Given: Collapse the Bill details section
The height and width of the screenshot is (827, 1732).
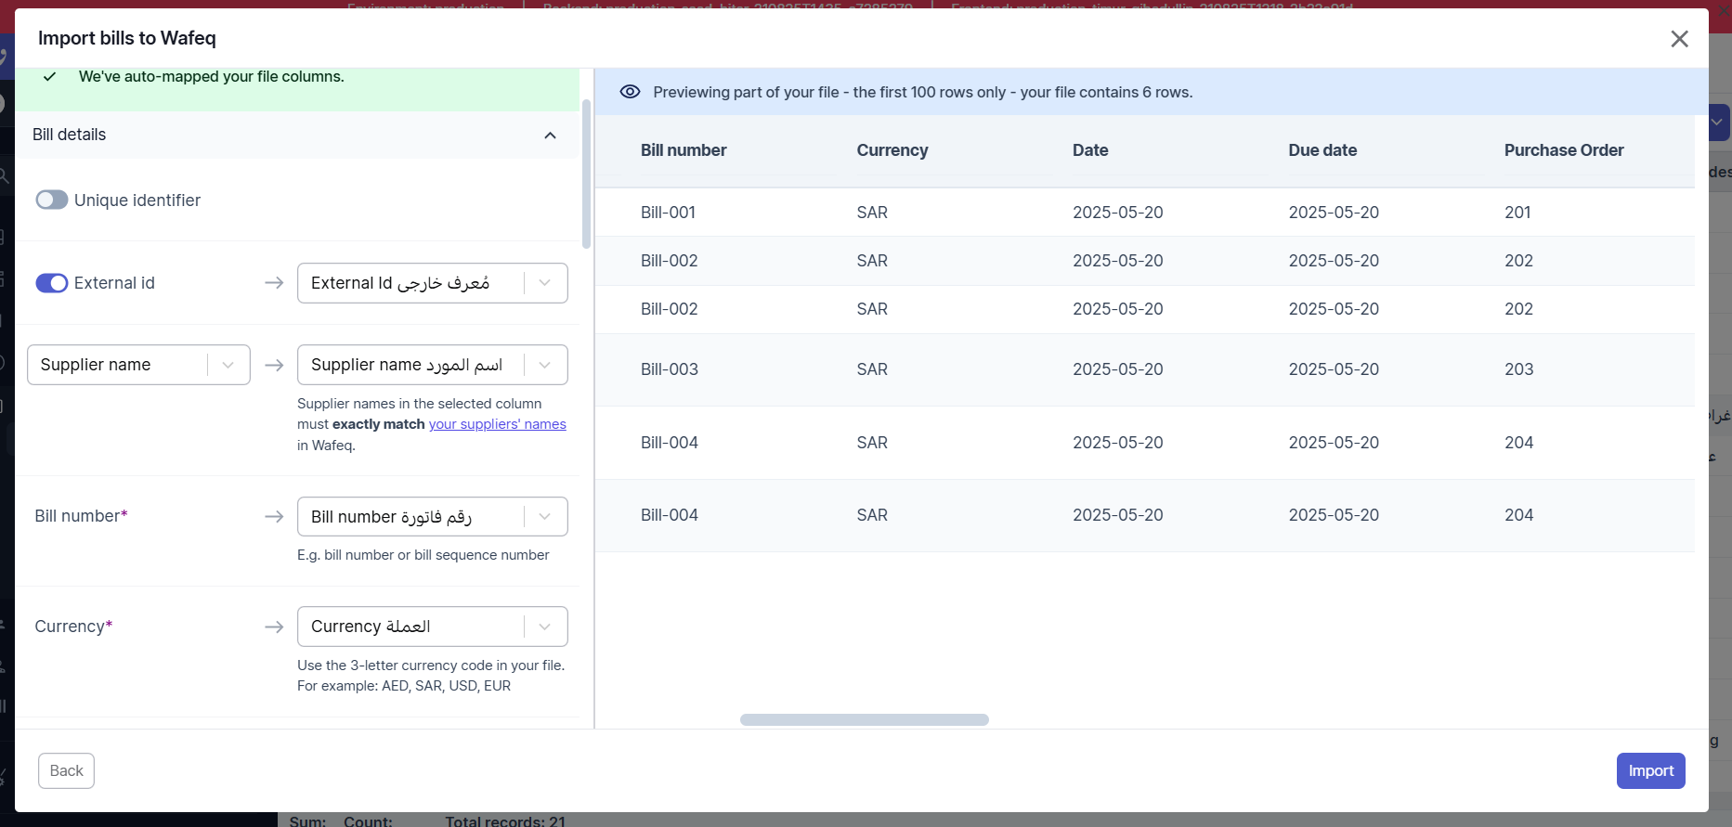Looking at the screenshot, I should 550,136.
